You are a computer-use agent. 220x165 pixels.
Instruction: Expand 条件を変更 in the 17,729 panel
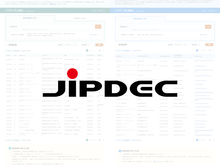[94, 35]
